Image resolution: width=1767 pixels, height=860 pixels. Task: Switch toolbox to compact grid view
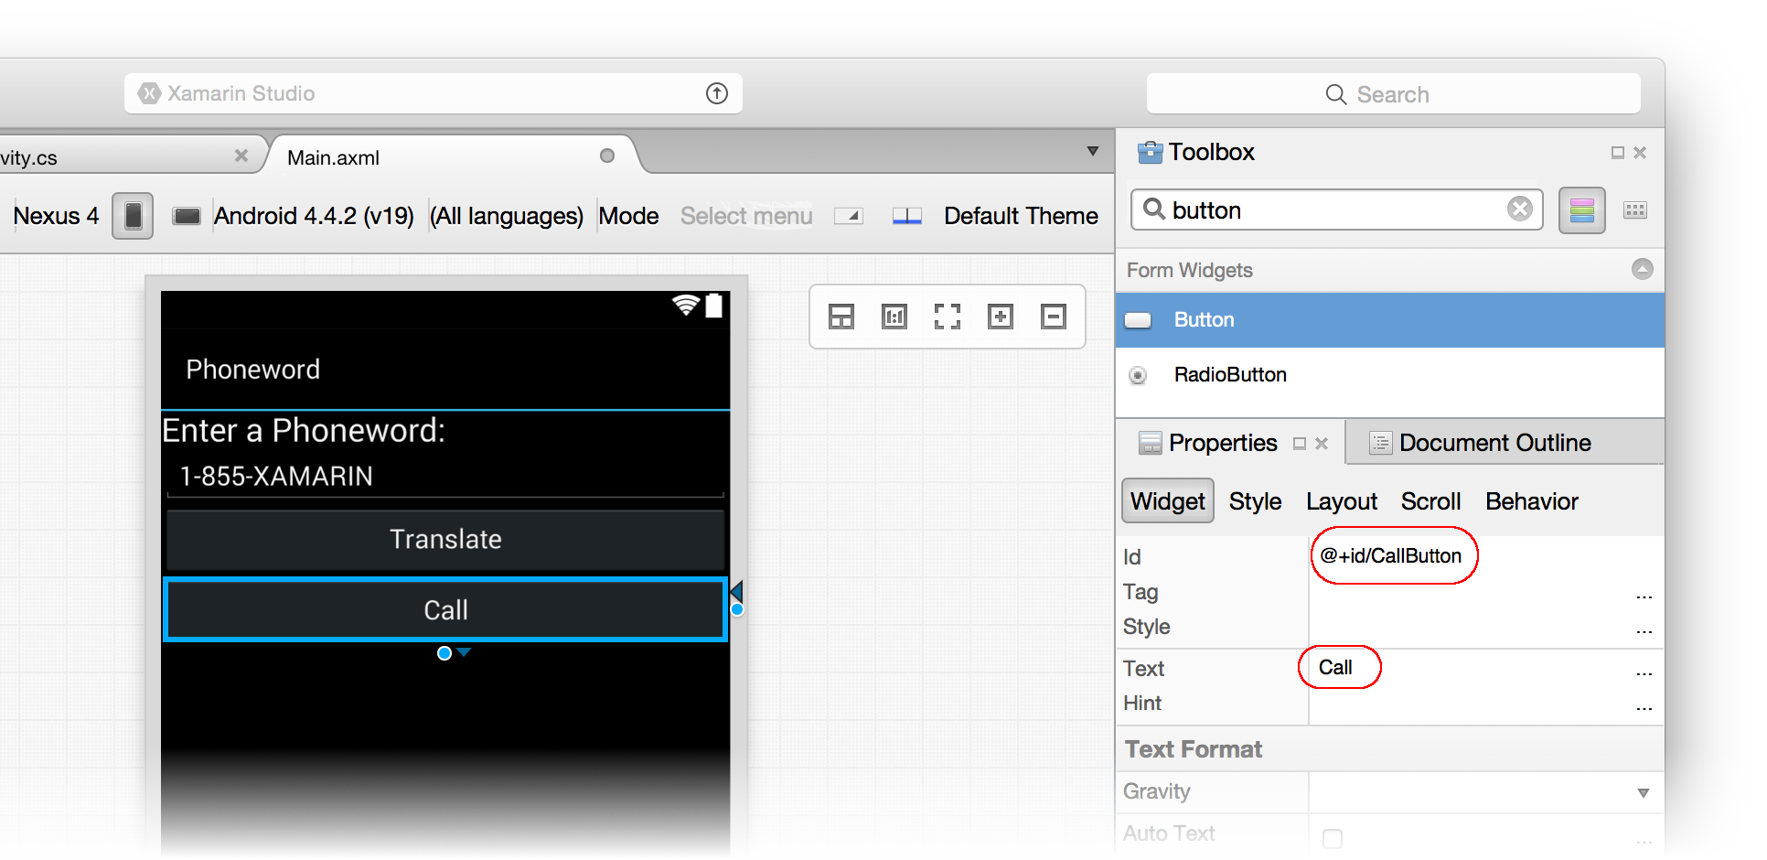coord(1635,210)
